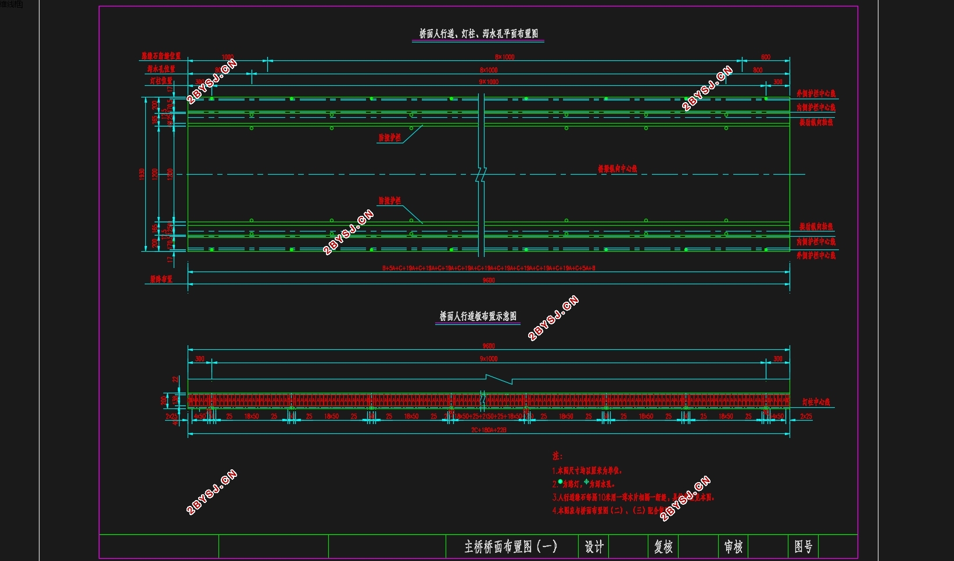Image resolution: width=954 pixels, height=561 pixels.
Task: Select the '桥面人行道板布置示意图' heading
Action: (x=478, y=316)
